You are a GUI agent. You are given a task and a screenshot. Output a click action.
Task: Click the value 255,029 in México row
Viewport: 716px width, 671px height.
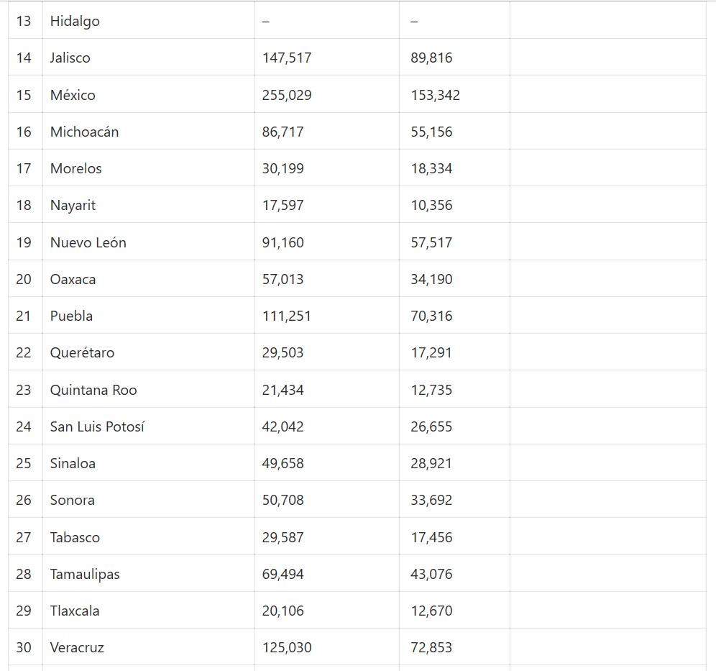(x=287, y=95)
